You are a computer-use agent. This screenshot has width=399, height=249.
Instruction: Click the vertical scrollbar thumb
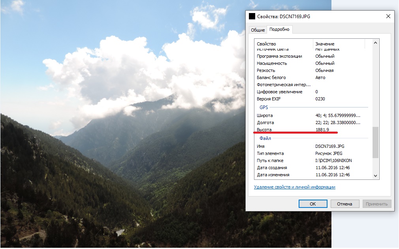point(375,142)
